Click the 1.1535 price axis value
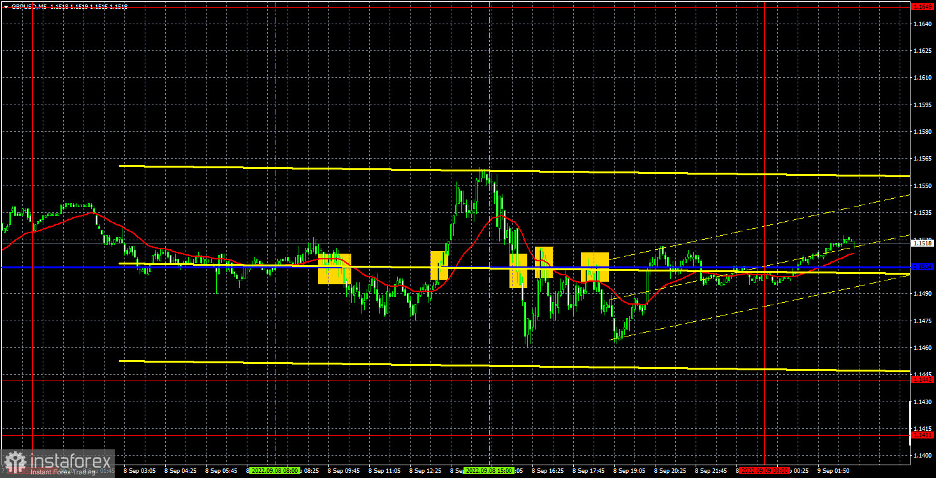This screenshot has height=478, width=936. (x=922, y=213)
